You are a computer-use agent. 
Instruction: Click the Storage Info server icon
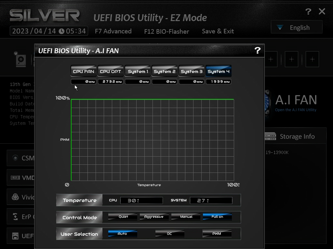pyautogui.click(x=270, y=136)
